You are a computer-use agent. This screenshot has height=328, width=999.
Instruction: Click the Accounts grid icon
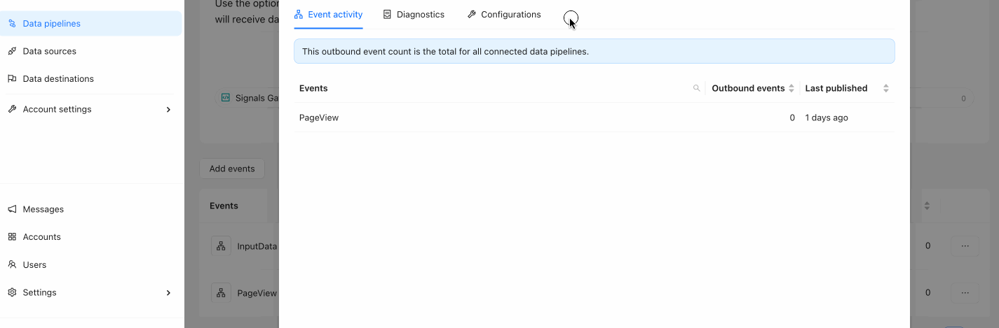(12, 237)
